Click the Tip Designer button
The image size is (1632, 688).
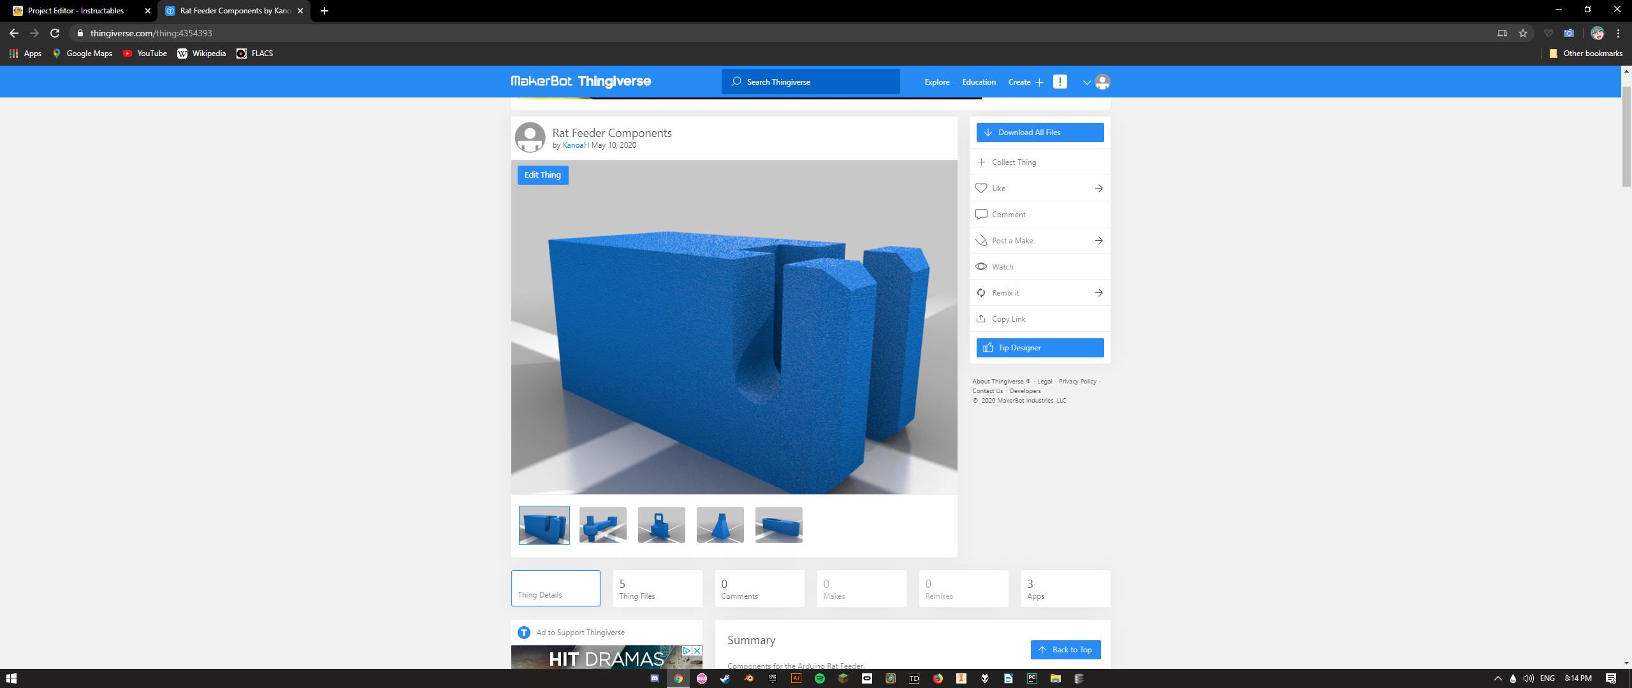(x=1040, y=348)
